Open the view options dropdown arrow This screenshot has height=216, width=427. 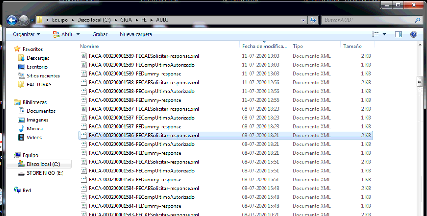coord(384,34)
